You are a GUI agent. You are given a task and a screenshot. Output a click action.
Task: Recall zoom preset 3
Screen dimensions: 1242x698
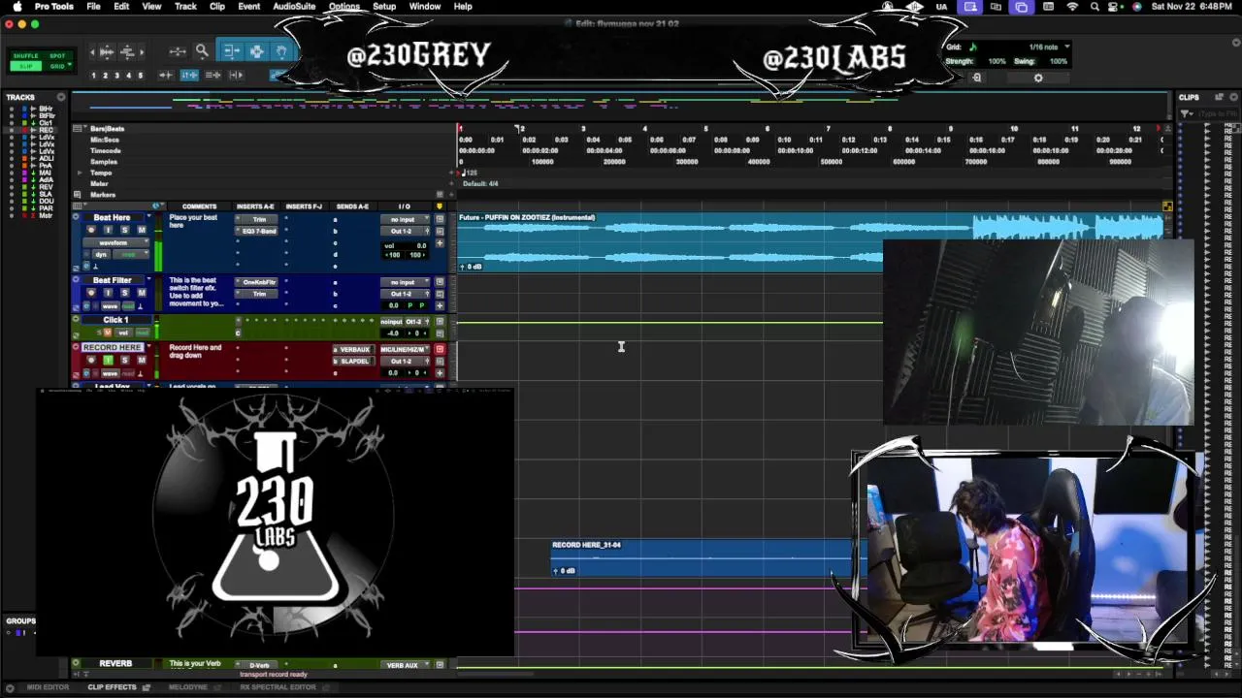click(116, 75)
